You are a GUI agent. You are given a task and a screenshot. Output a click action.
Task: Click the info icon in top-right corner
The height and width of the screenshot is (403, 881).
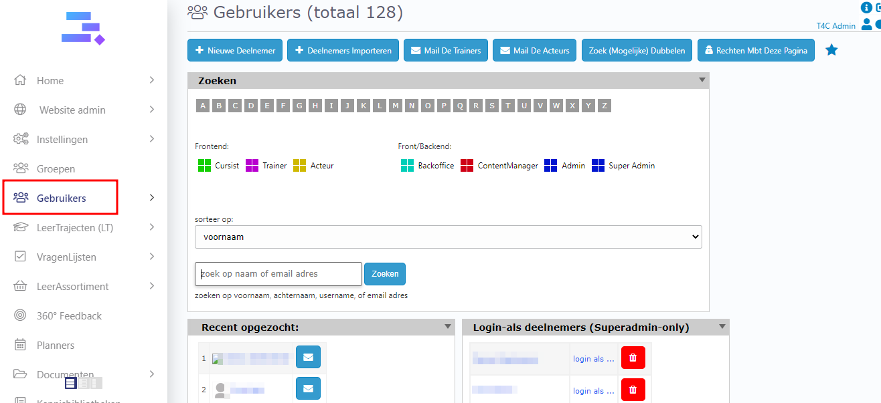866,8
